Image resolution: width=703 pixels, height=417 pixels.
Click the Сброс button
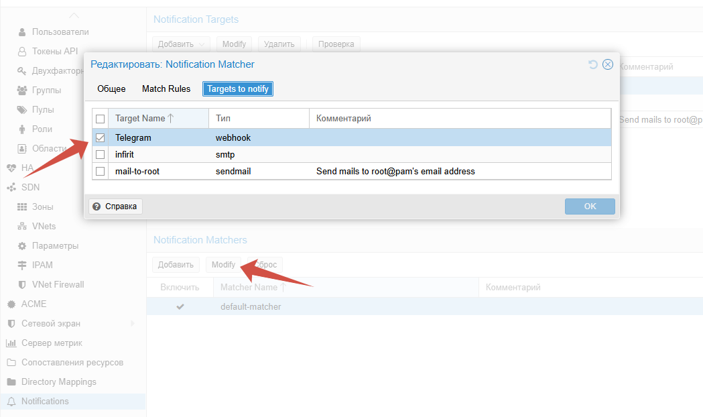click(x=265, y=265)
